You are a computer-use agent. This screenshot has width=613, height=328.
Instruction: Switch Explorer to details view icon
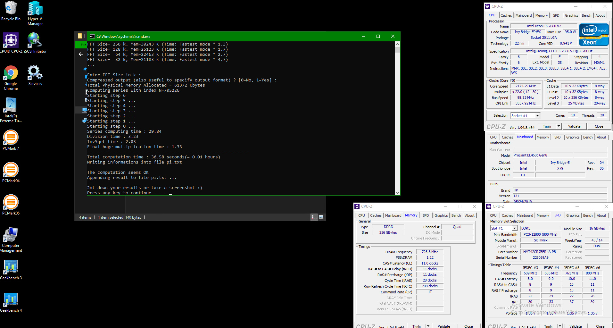[x=314, y=217]
